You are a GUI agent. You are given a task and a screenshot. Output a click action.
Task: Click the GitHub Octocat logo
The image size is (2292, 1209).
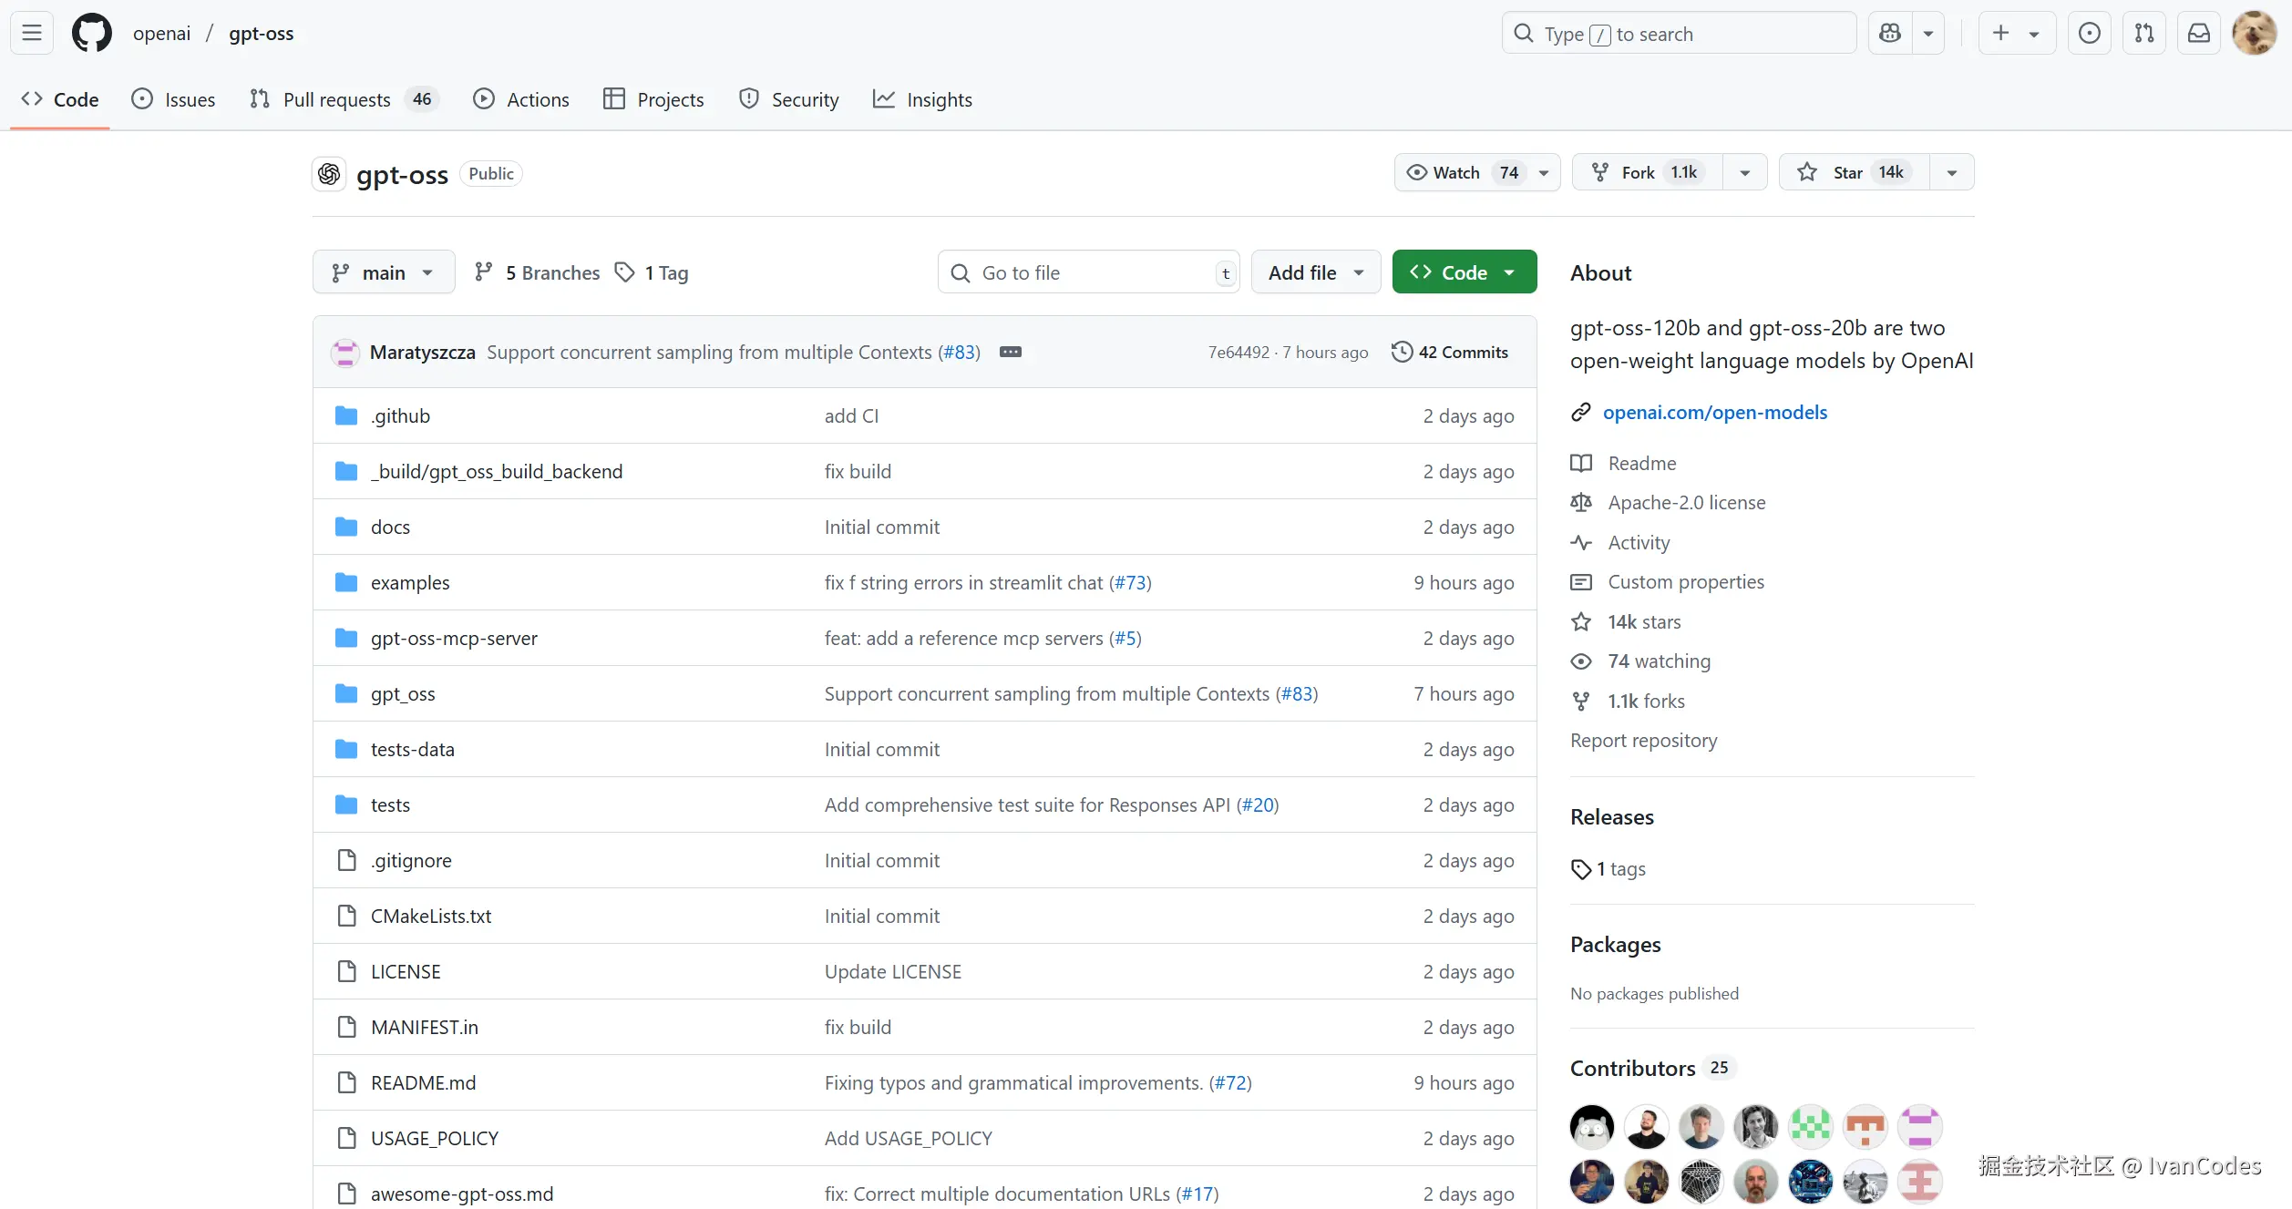(91, 34)
